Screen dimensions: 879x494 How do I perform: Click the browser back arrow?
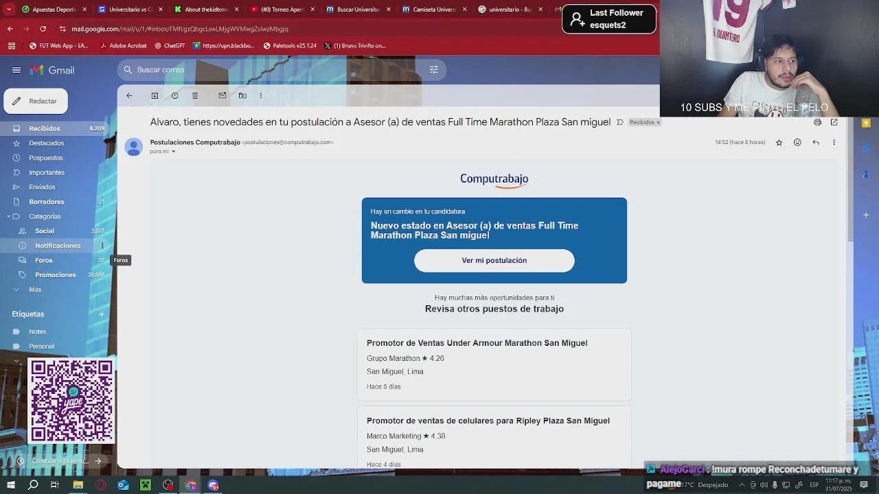click(x=10, y=29)
